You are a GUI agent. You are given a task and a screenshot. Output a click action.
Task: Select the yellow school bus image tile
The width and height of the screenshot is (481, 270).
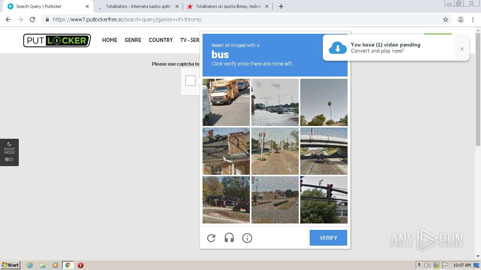(226, 102)
